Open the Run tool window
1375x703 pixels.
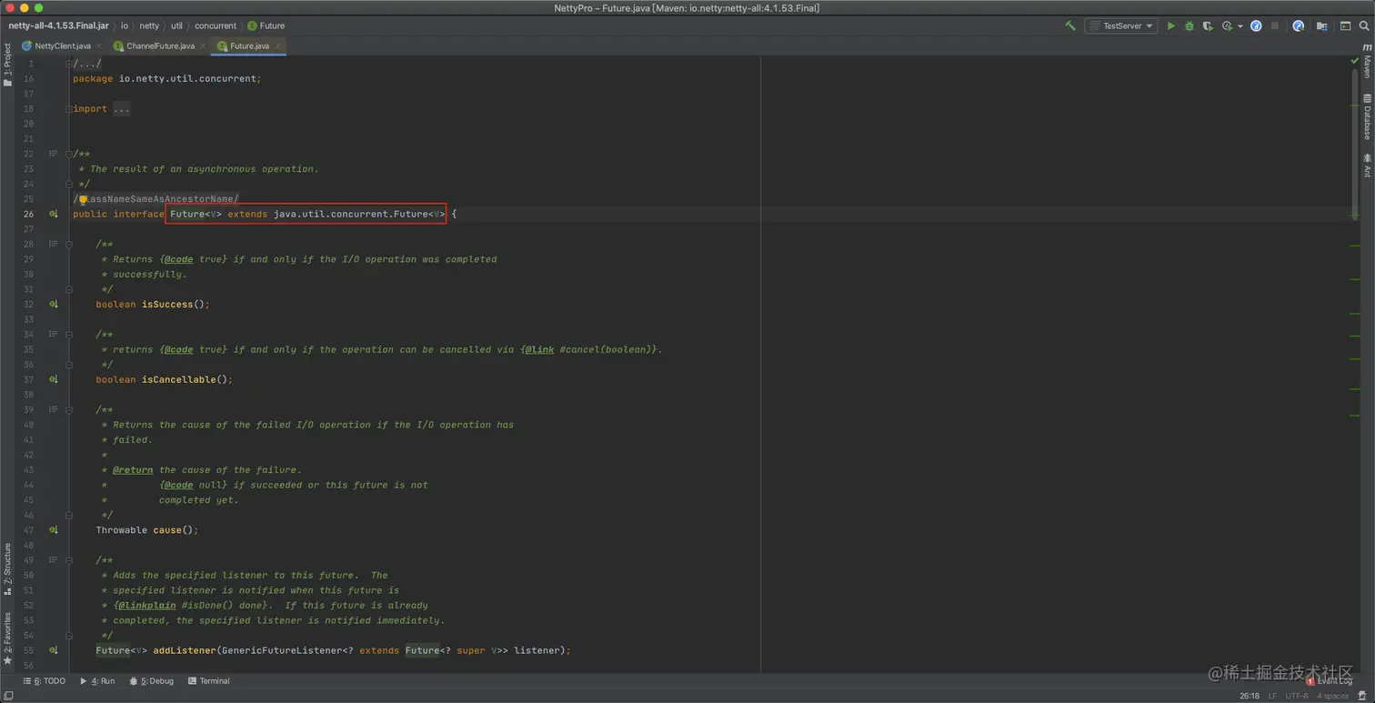tap(97, 680)
